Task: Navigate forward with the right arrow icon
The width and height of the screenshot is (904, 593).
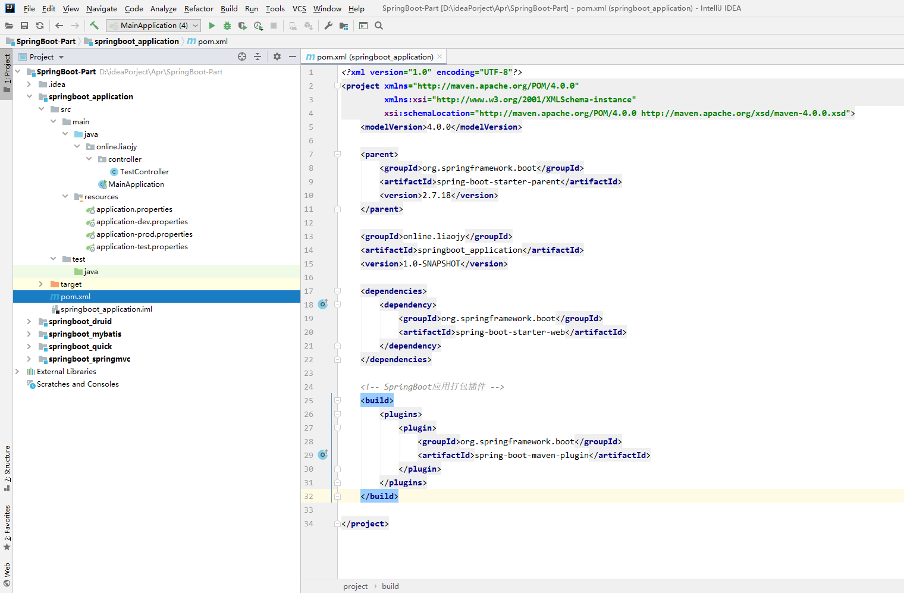Action: (x=75, y=26)
